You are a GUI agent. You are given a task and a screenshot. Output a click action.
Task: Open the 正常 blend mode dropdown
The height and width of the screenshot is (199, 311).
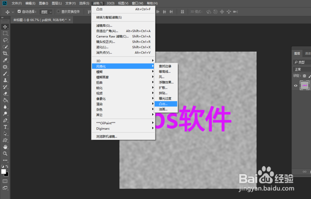tap(302, 69)
